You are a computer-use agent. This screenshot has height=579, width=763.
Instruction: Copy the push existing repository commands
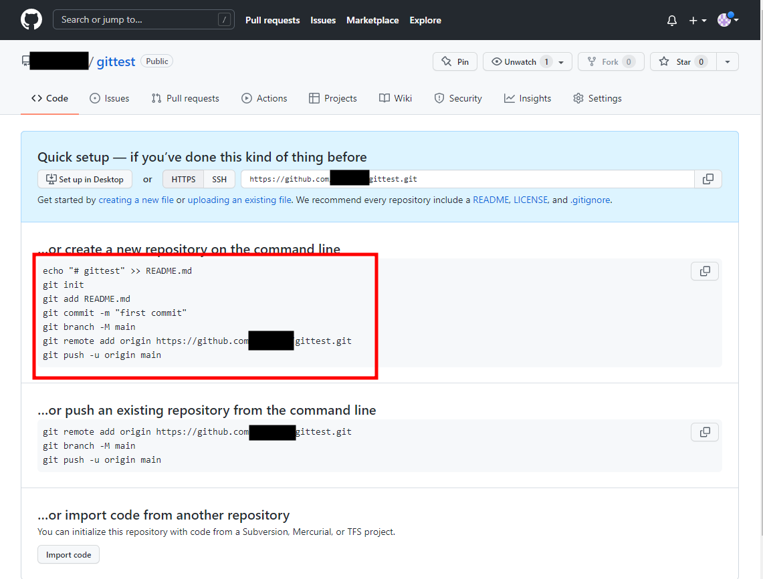(x=705, y=432)
